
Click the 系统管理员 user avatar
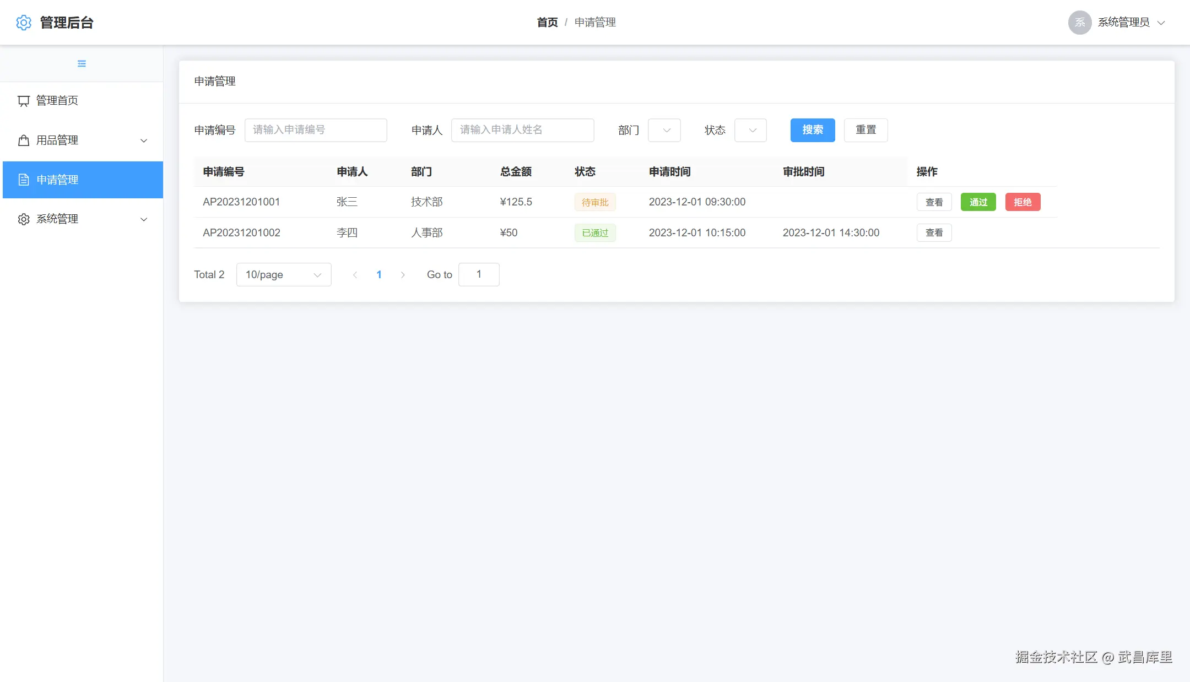point(1079,23)
